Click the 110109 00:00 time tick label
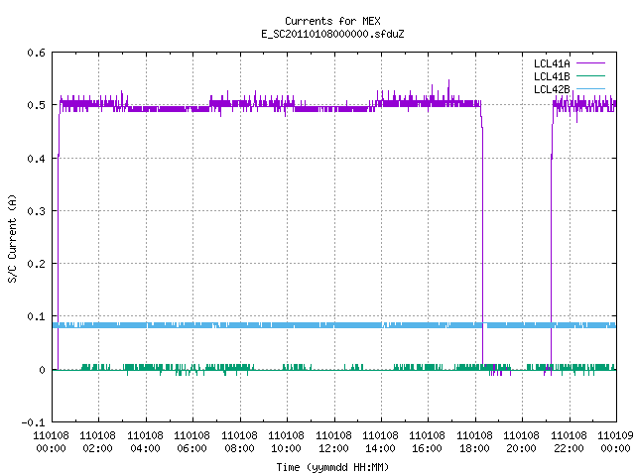Screen dimensions: 635x476 (x=615, y=442)
